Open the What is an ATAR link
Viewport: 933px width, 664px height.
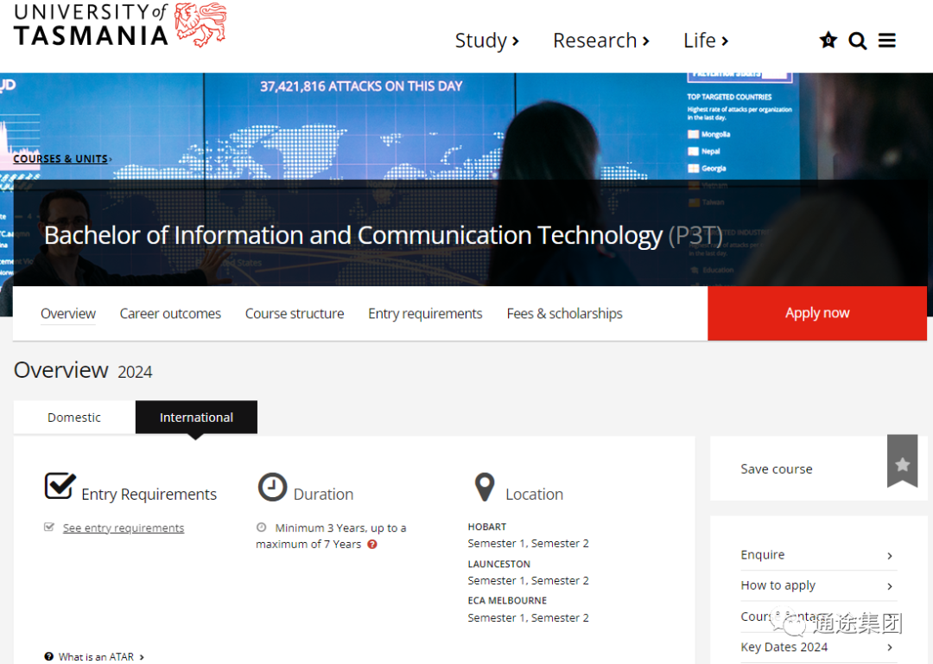tap(96, 657)
